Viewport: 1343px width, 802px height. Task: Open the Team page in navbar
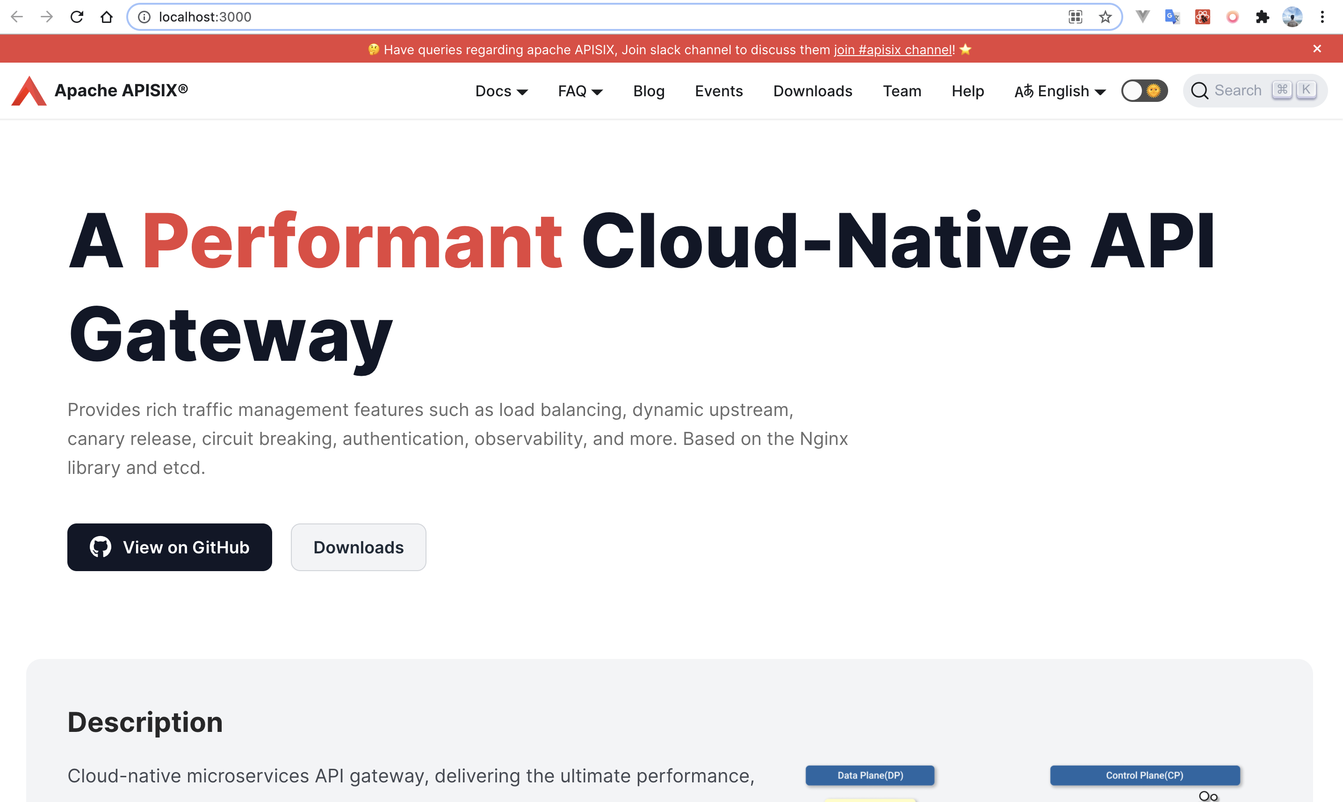click(902, 91)
